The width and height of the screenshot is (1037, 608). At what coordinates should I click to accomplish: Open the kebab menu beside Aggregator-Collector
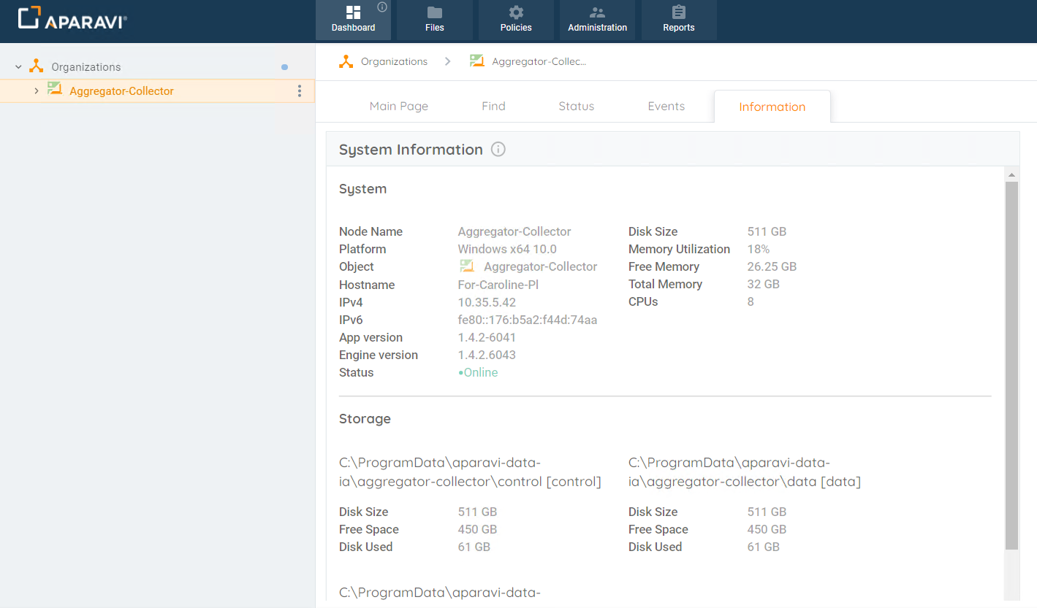click(300, 91)
